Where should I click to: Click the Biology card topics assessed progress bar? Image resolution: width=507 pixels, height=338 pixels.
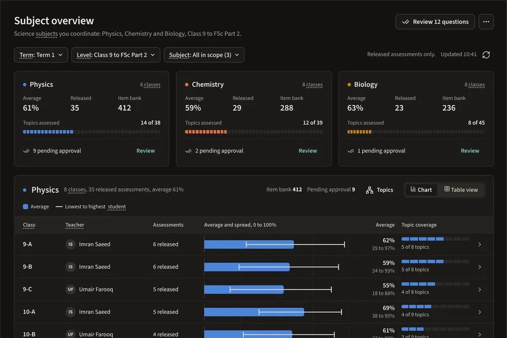416,132
